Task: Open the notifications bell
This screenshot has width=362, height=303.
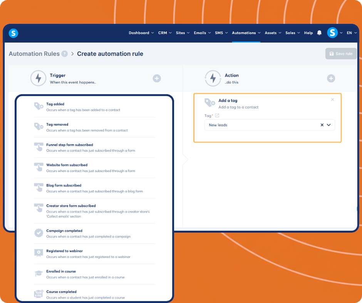Action: (x=319, y=33)
